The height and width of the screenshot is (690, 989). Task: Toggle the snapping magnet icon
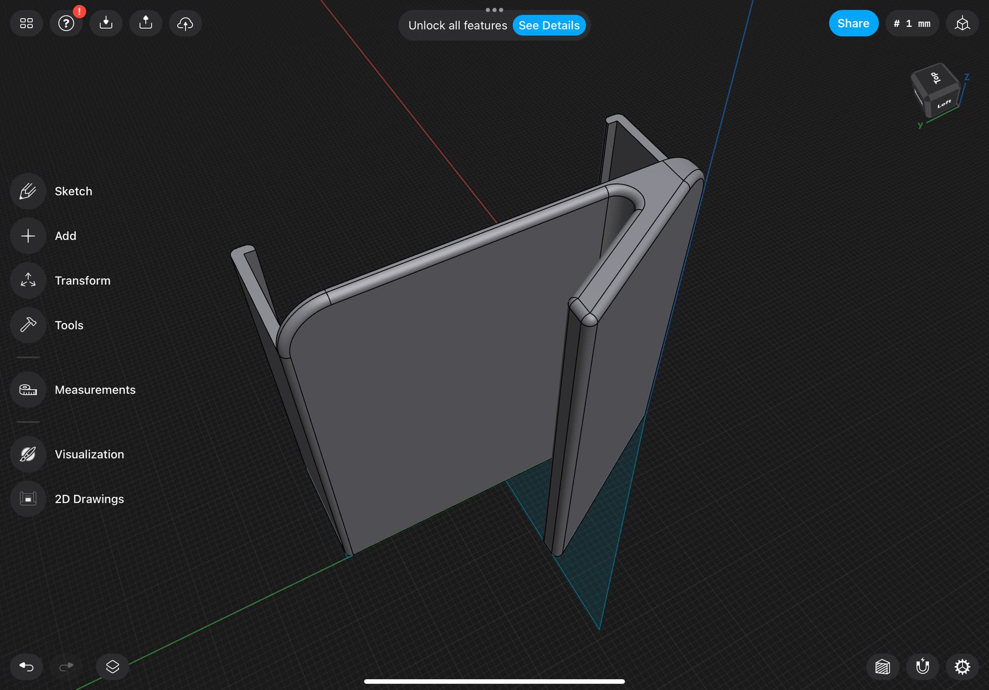click(922, 667)
